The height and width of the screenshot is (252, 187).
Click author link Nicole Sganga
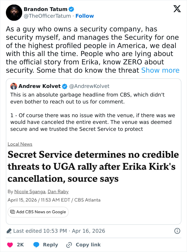[30, 191]
